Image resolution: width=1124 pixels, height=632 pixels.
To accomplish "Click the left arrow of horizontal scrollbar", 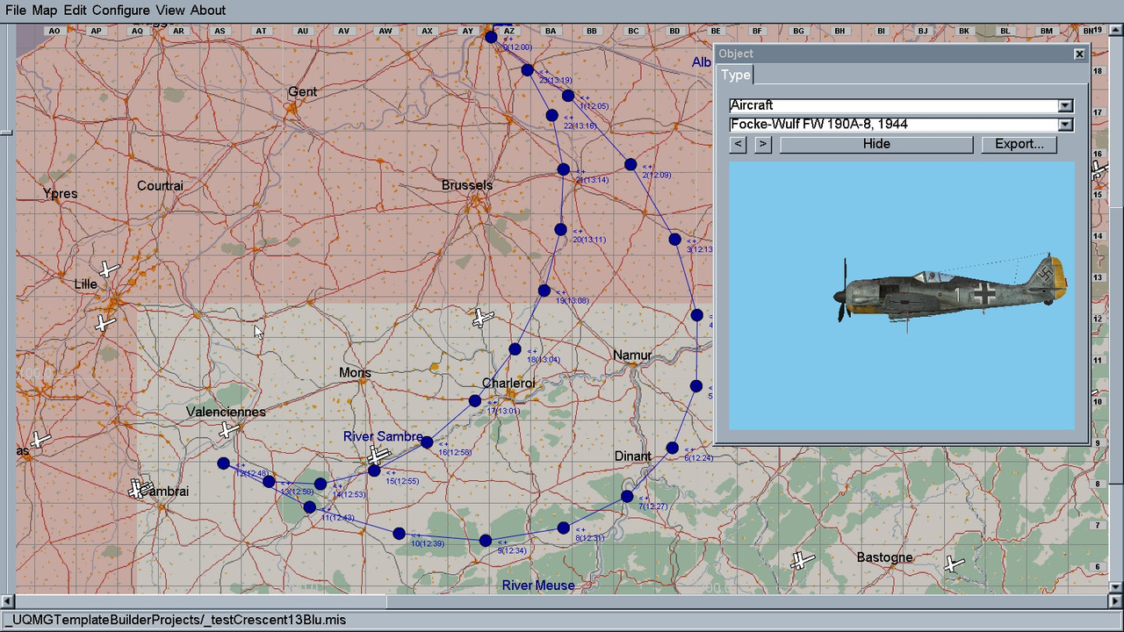I will point(8,601).
